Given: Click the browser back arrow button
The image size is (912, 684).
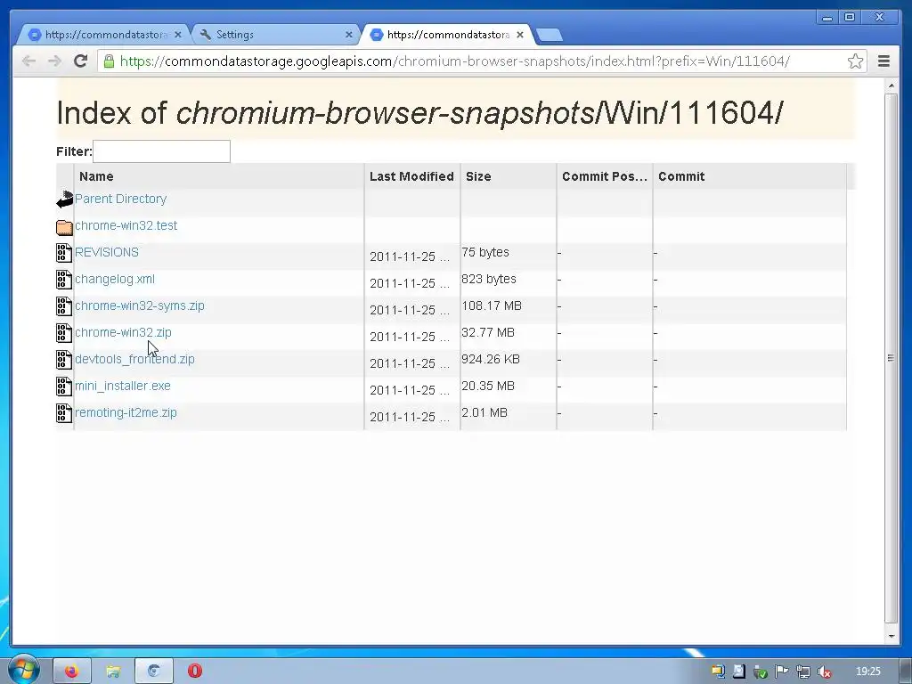Looking at the screenshot, I should coord(28,61).
